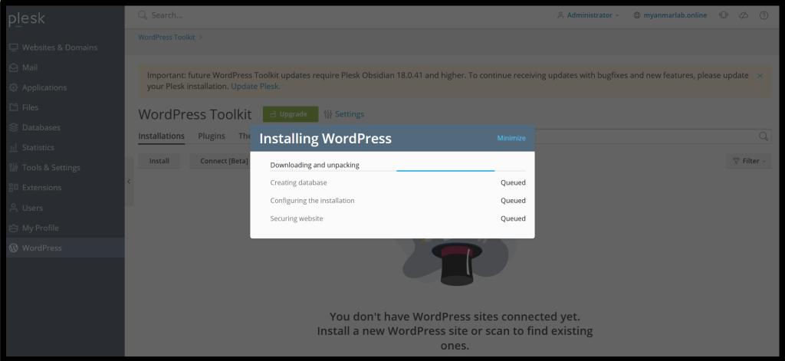Click the notifications bell icon
Screen dimensions: 785x361
[724, 15]
